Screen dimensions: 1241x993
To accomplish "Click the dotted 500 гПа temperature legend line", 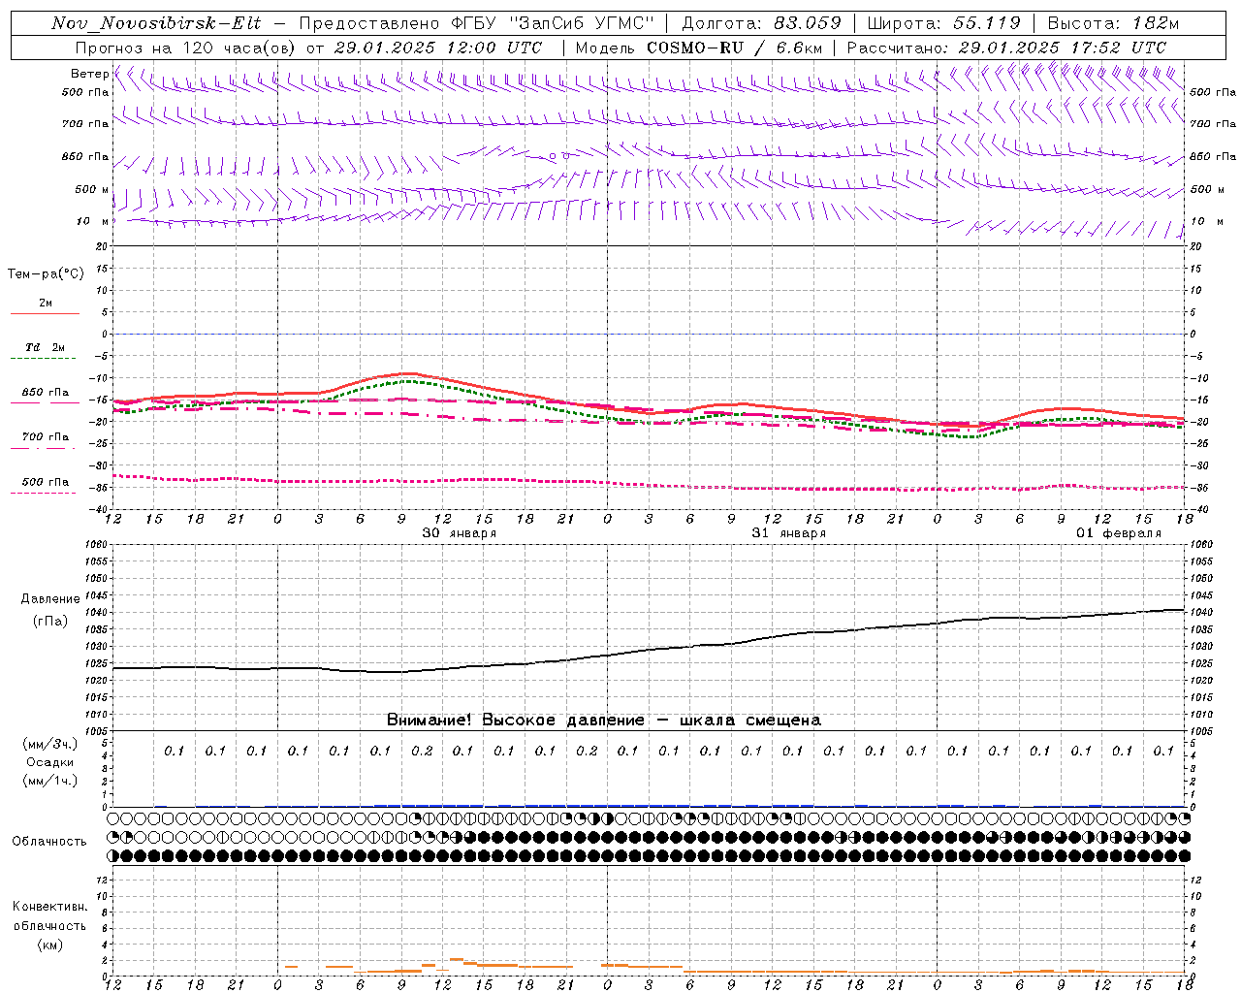I will 45,493.
